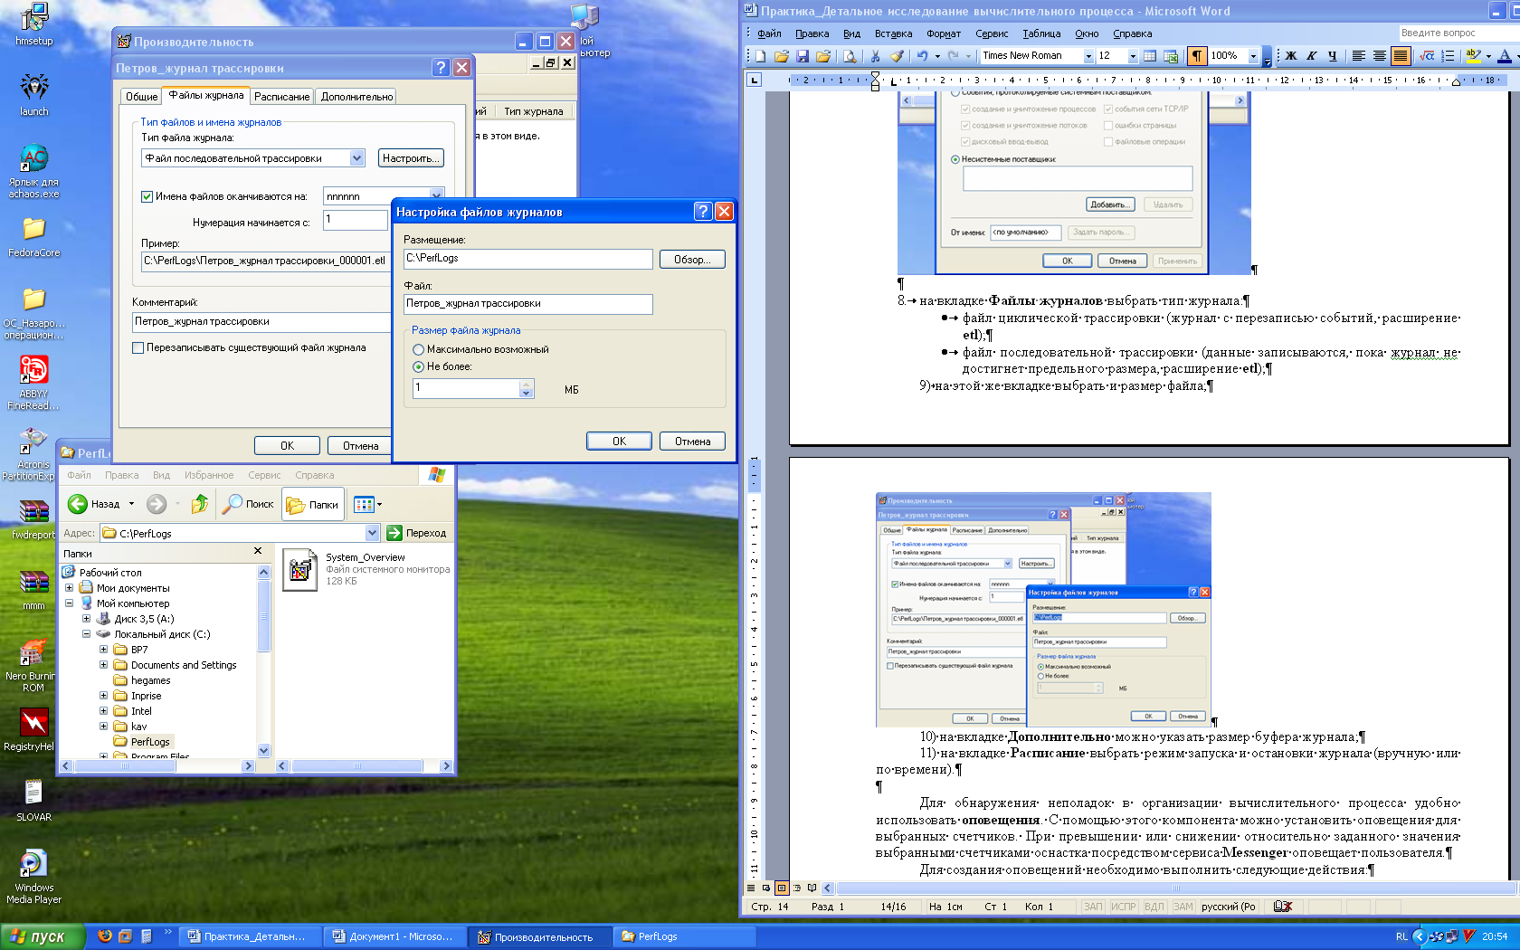Click the 'Размещение' path input field
The image size is (1520, 950).
click(528, 259)
